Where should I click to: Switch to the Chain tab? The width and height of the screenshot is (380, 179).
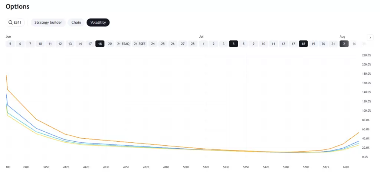pos(76,23)
